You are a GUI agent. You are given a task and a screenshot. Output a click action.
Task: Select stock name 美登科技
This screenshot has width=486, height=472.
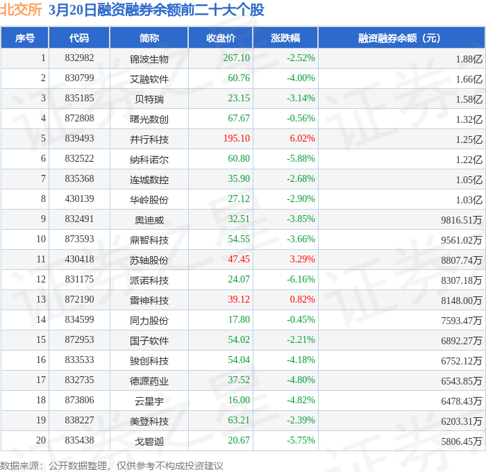coord(149,421)
